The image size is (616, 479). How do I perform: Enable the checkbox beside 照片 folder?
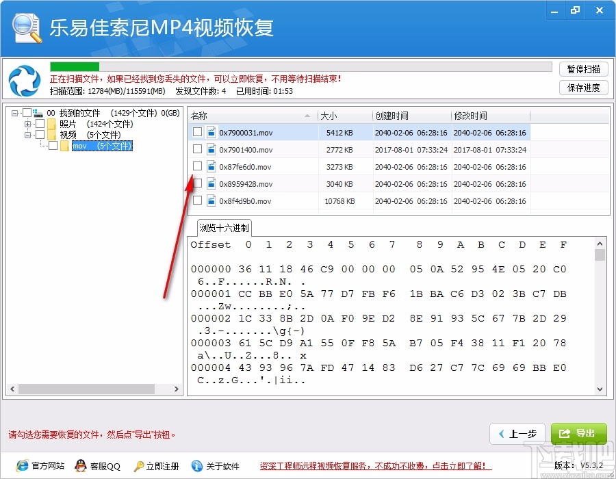(39, 124)
